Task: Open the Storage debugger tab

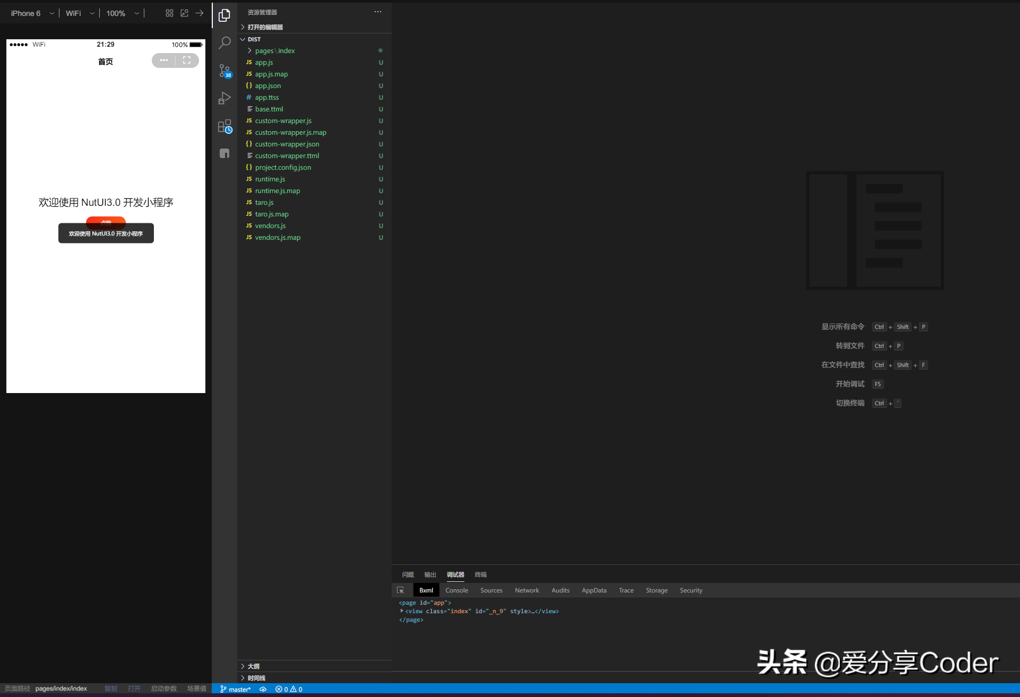Action: click(656, 590)
